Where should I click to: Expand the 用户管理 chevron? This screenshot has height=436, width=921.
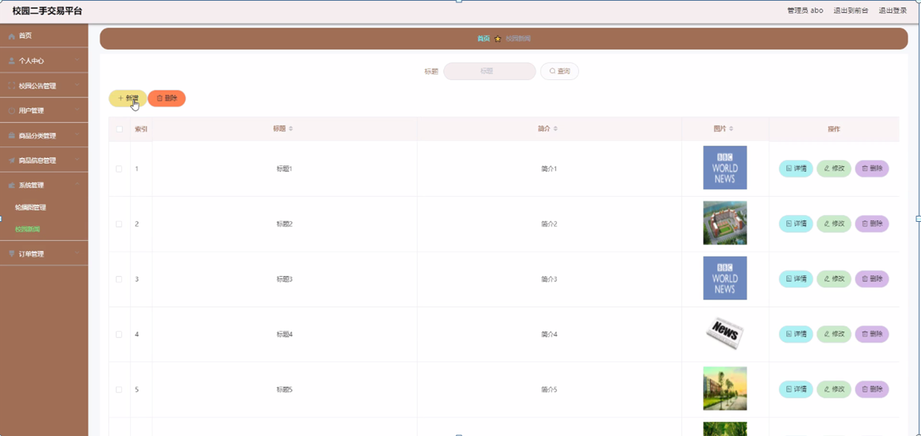pos(77,111)
